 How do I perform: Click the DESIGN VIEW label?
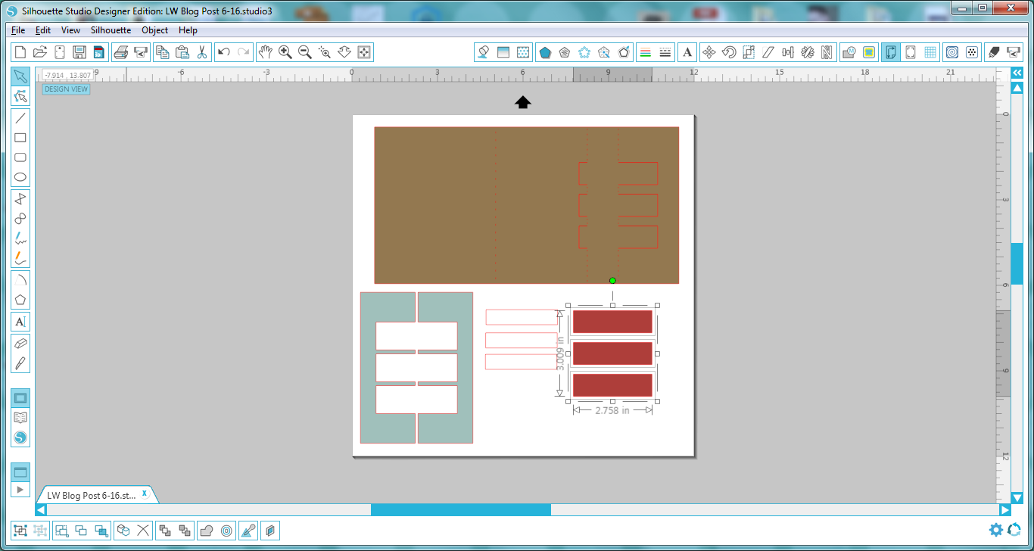(x=65, y=89)
